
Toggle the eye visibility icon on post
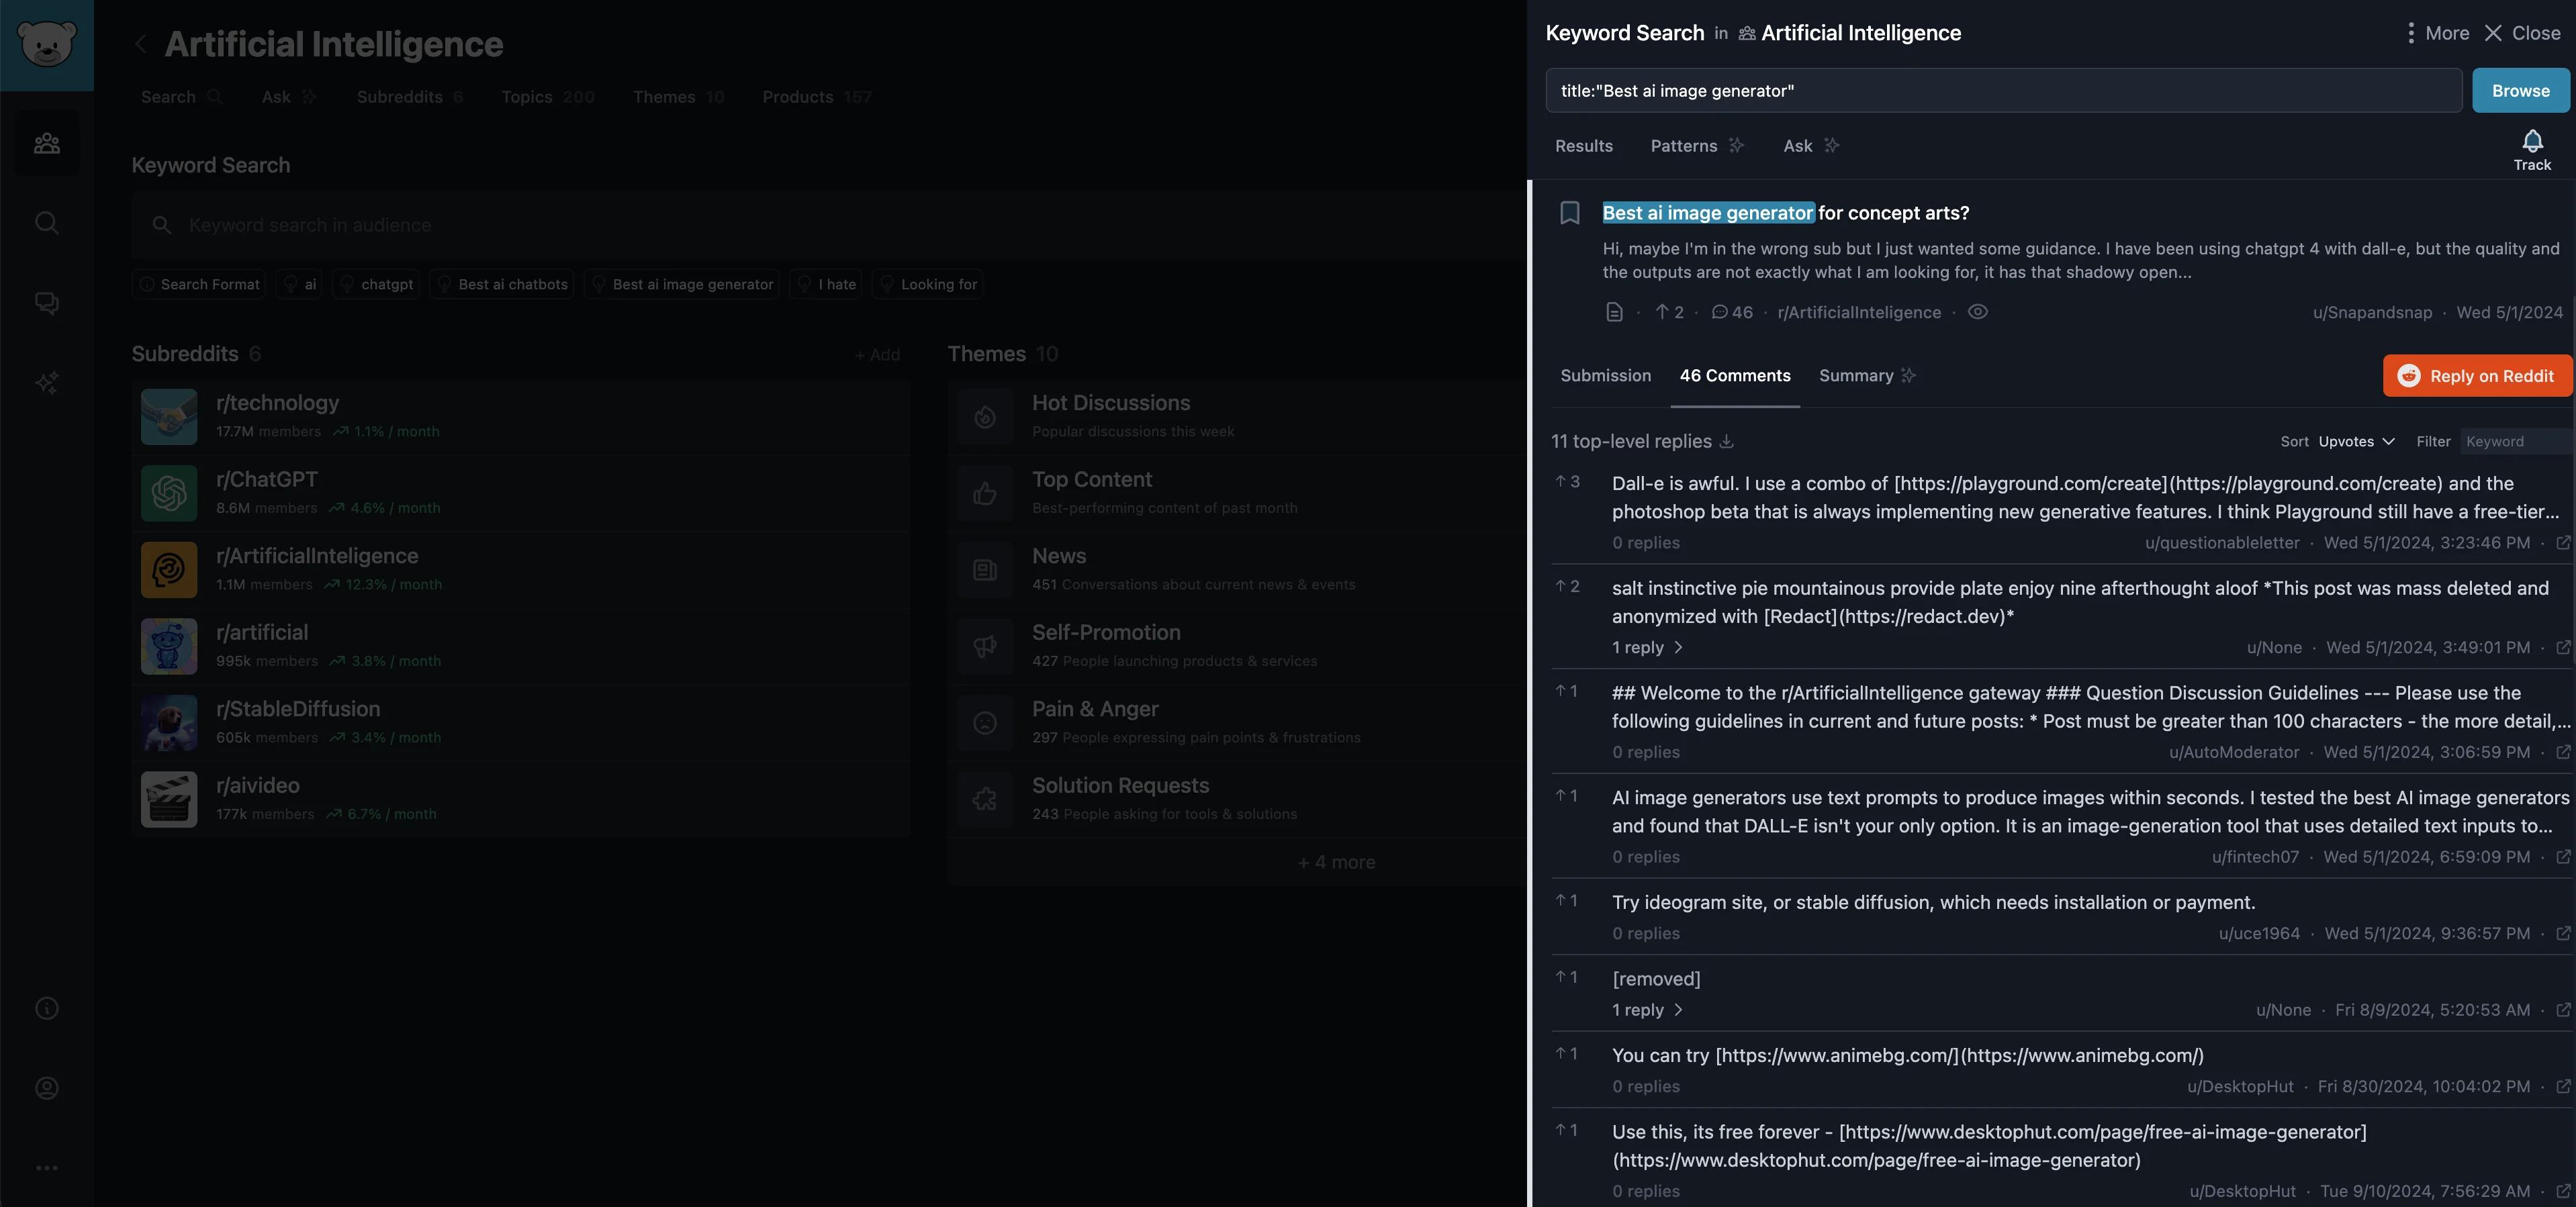[x=1977, y=312]
